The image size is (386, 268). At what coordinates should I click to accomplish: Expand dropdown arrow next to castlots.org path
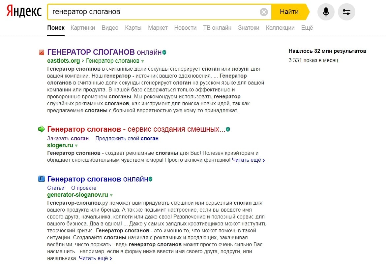142,61
